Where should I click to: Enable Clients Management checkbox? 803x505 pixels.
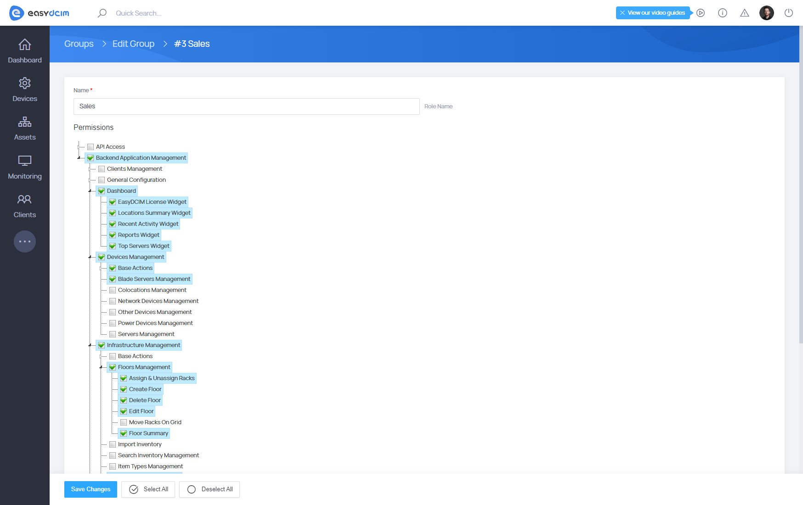102,169
